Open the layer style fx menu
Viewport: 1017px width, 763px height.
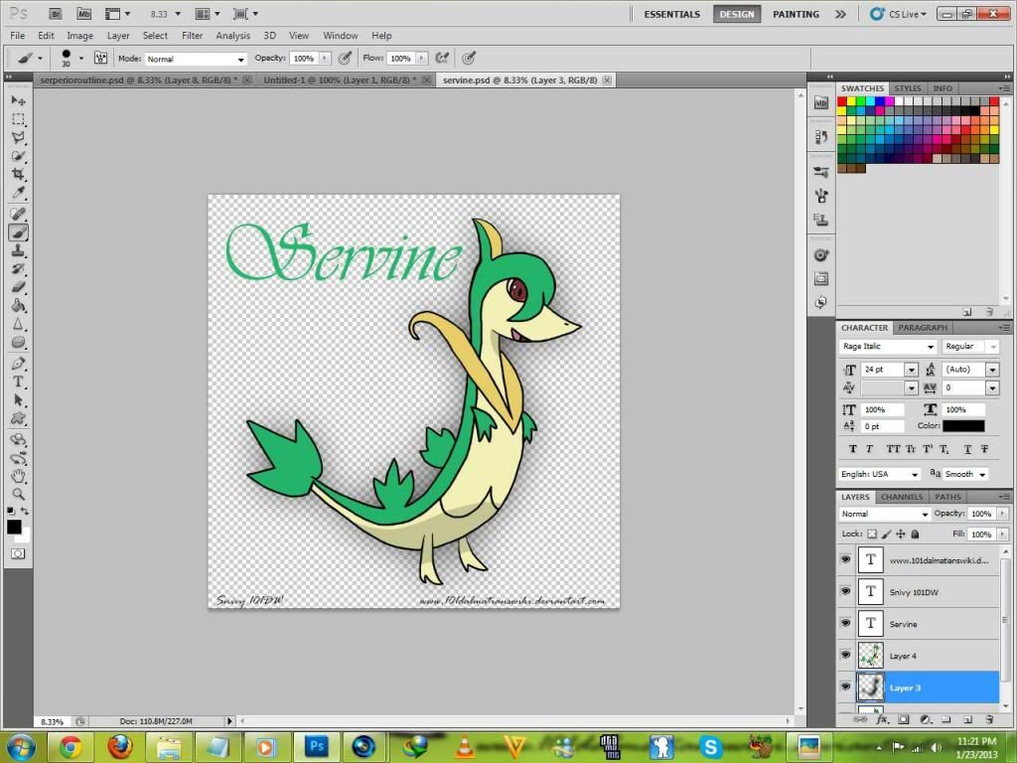tap(882, 719)
